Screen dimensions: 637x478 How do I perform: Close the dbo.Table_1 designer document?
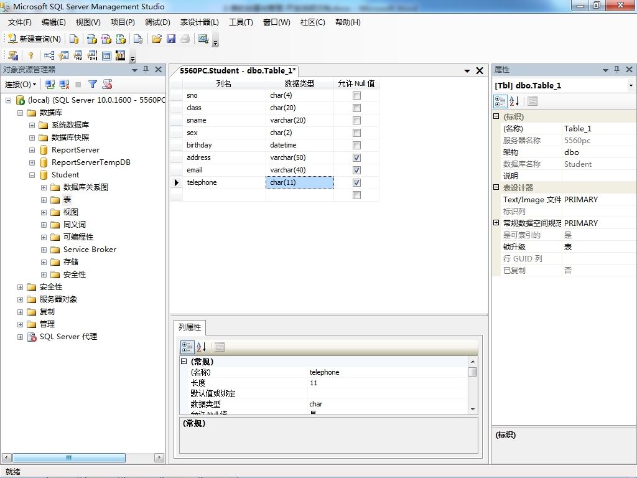coord(480,71)
